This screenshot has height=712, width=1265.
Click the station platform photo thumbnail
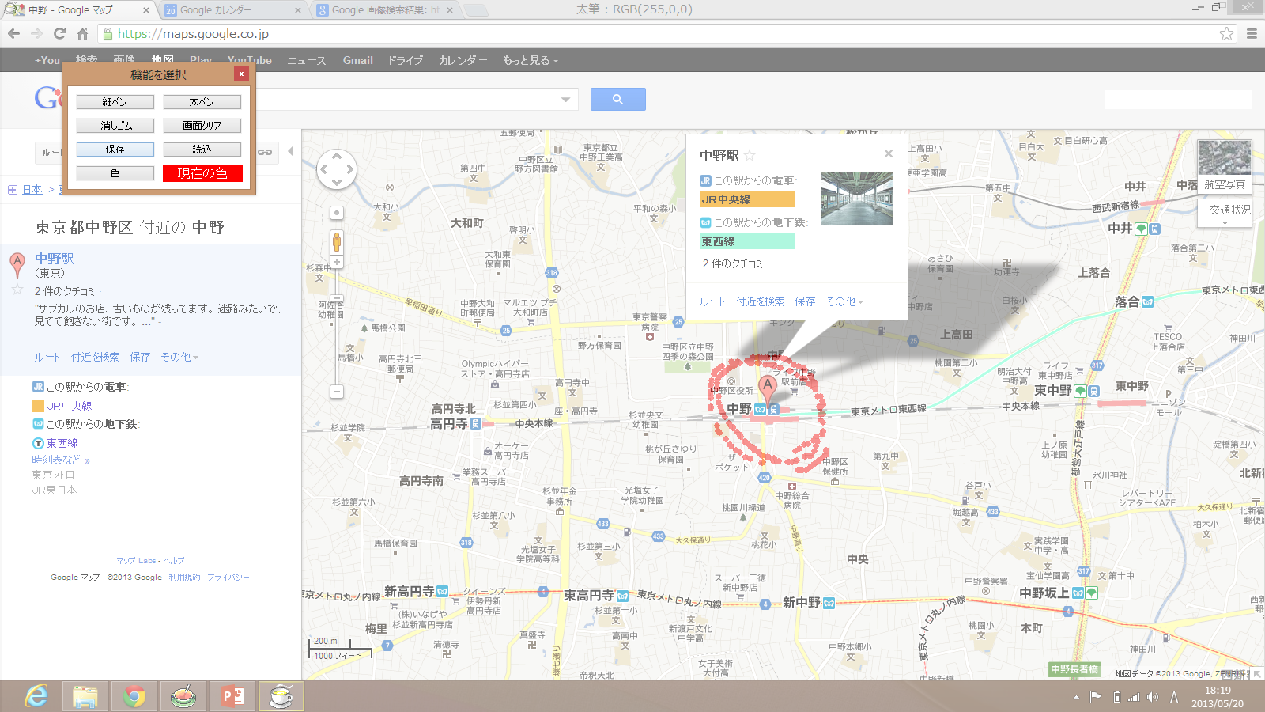pyautogui.click(x=857, y=199)
